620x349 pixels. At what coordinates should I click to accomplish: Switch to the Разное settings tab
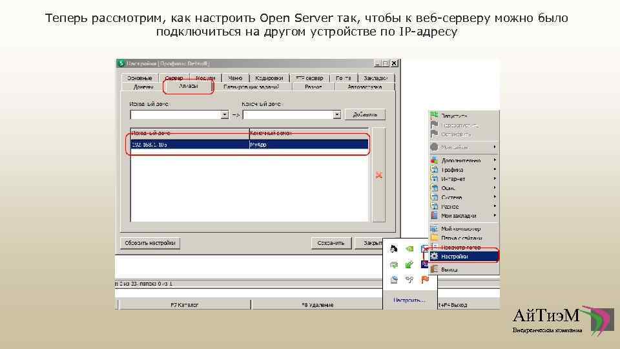pyautogui.click(x=314, y=87)
